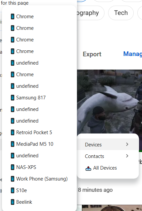Select the Retroid Pocket 5 device entry

tap(39, 132)
